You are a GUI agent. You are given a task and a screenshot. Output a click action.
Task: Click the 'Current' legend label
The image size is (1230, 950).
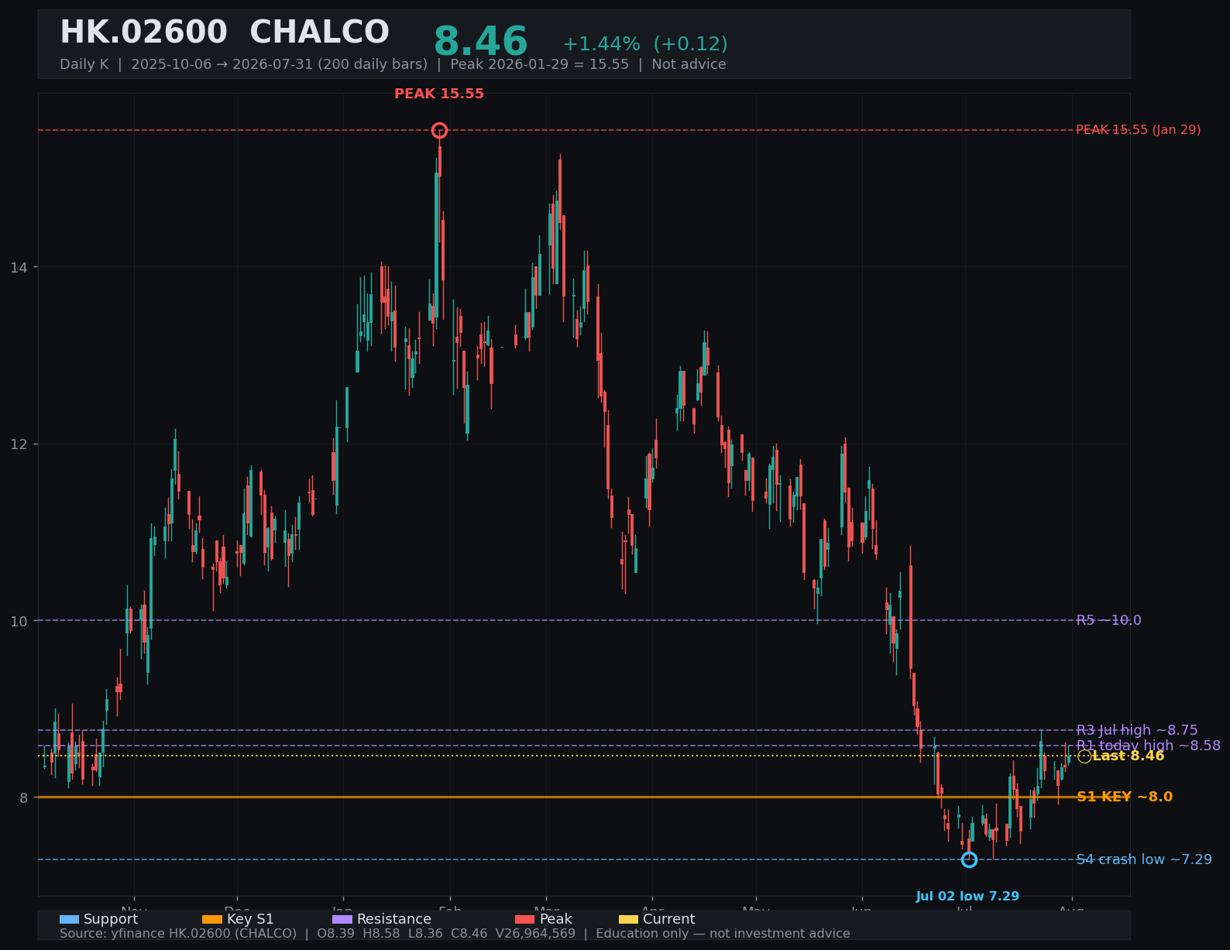click(669, 919)
